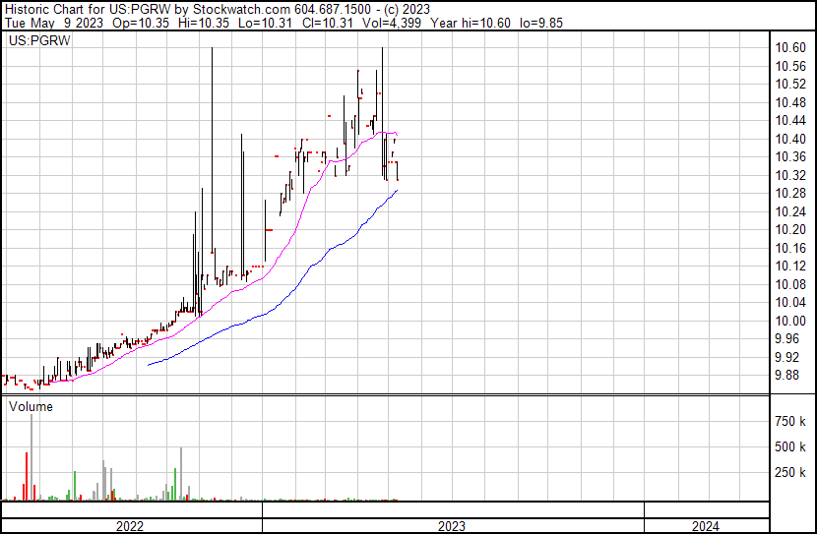This screenshot has height=534, width=817.
Task: Click the 10.60 price axis label
Action: pos(793,48)
